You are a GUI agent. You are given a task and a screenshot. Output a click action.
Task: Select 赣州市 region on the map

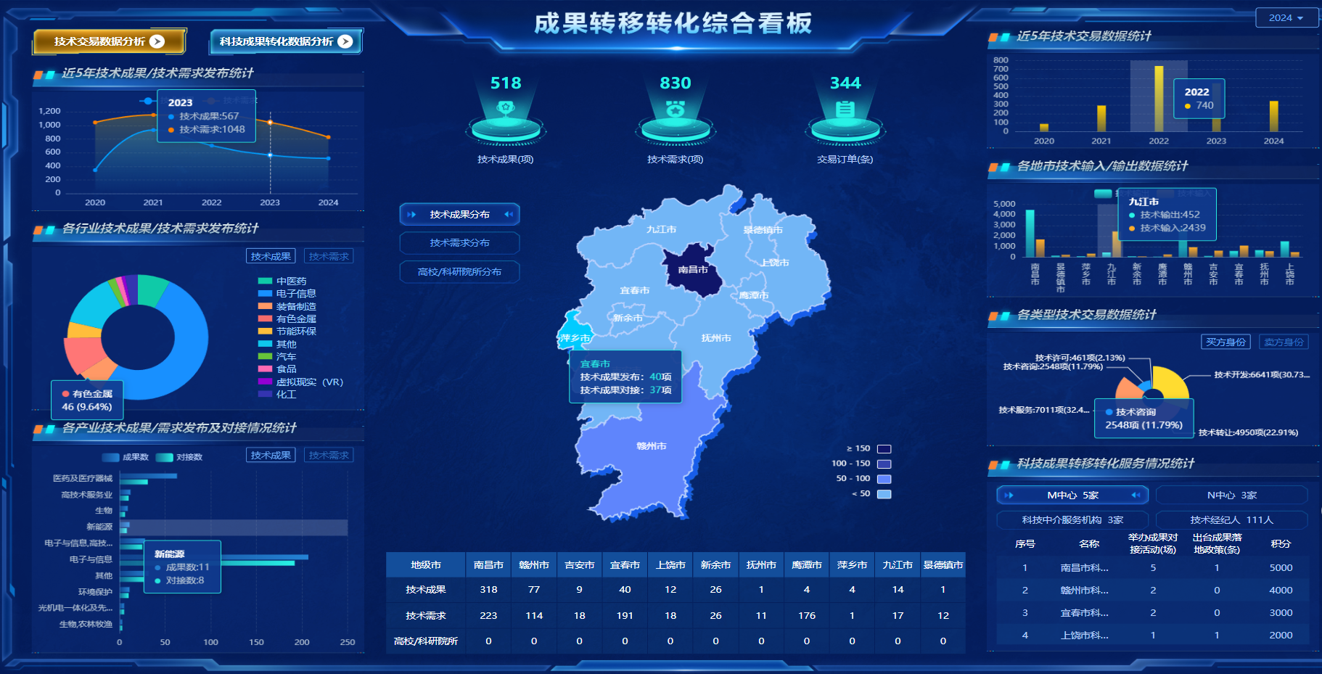tap(651, 446)
